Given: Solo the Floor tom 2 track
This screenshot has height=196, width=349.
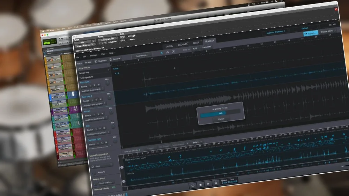Looking at the screenshot, I should (x=96, y=100).
